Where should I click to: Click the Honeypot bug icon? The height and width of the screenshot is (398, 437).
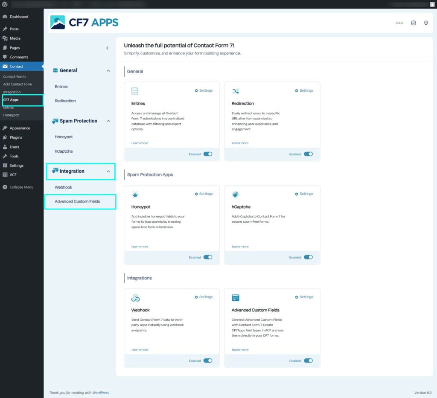click(x=135, y=195)
